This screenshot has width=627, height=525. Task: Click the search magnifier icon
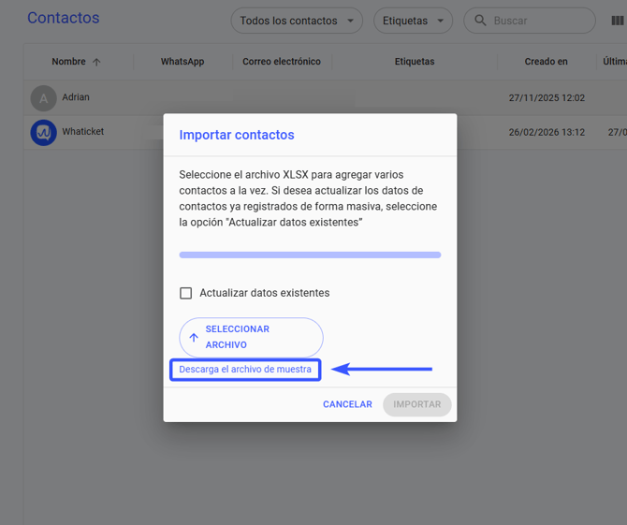[480, 21]
